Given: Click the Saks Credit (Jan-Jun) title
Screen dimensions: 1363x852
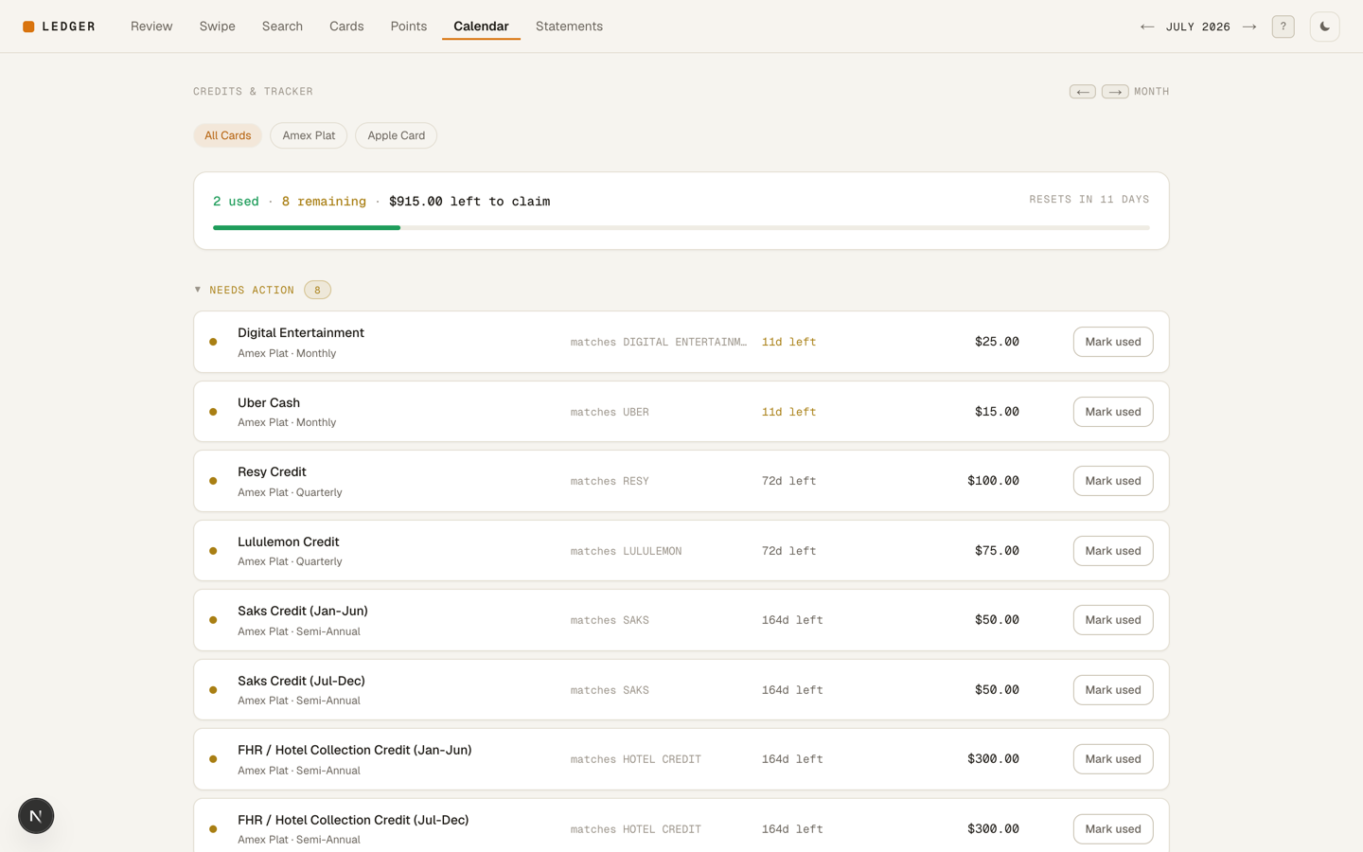Looking at the screenshot, I should tap(303, 612).
